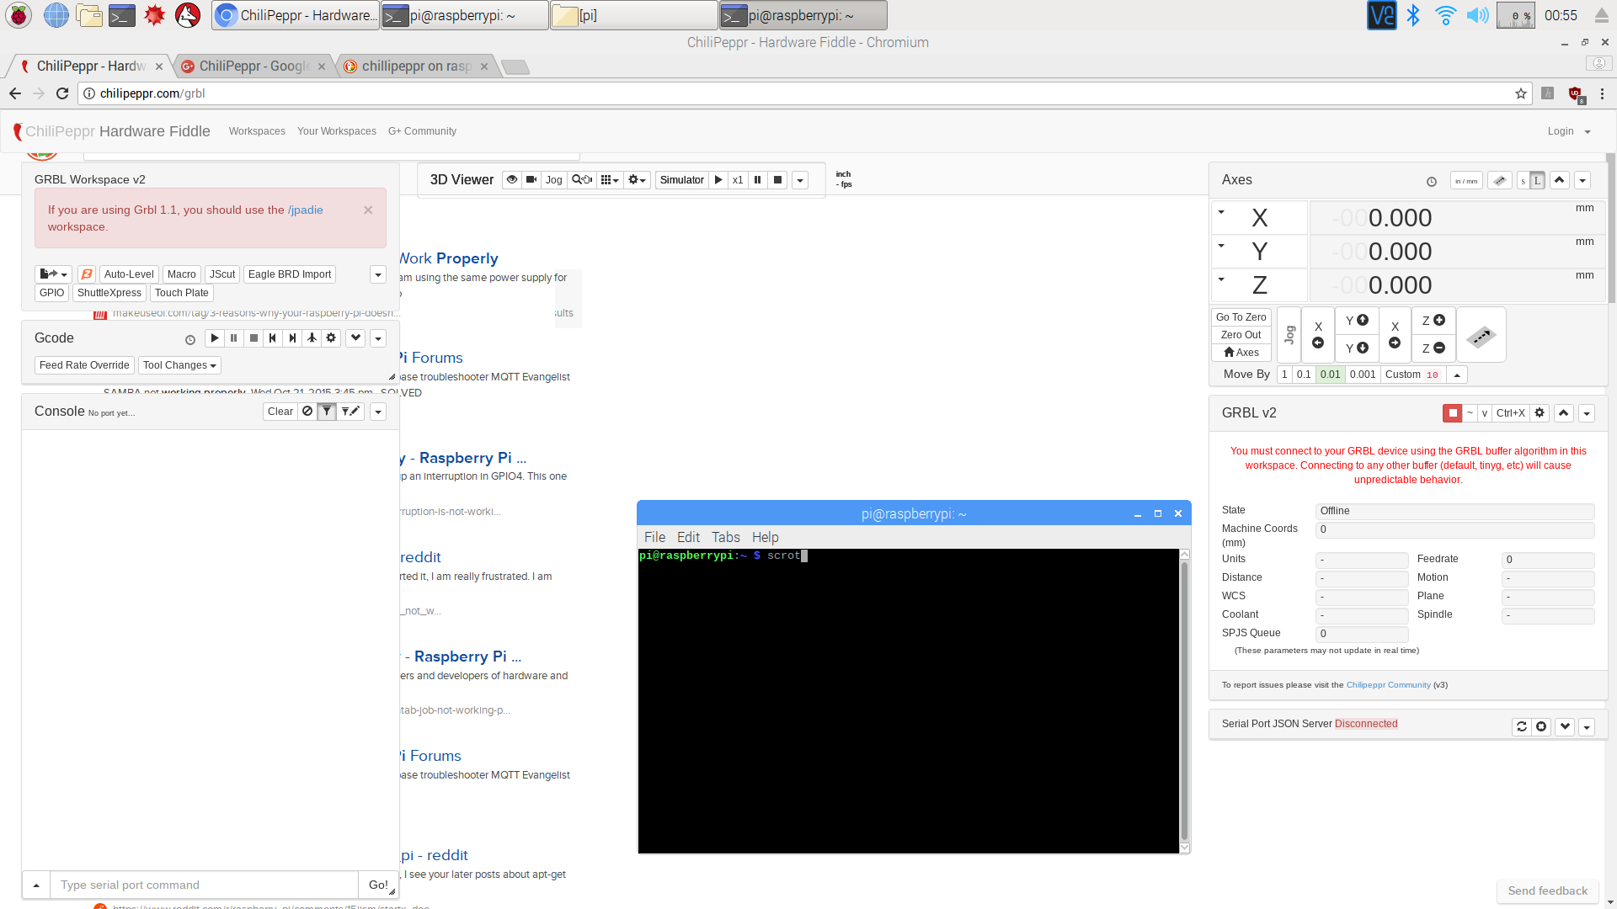This screenshot has height=909, width=1617.
Task: Click the 3D Viewer camera view icon
Action: 531,180
